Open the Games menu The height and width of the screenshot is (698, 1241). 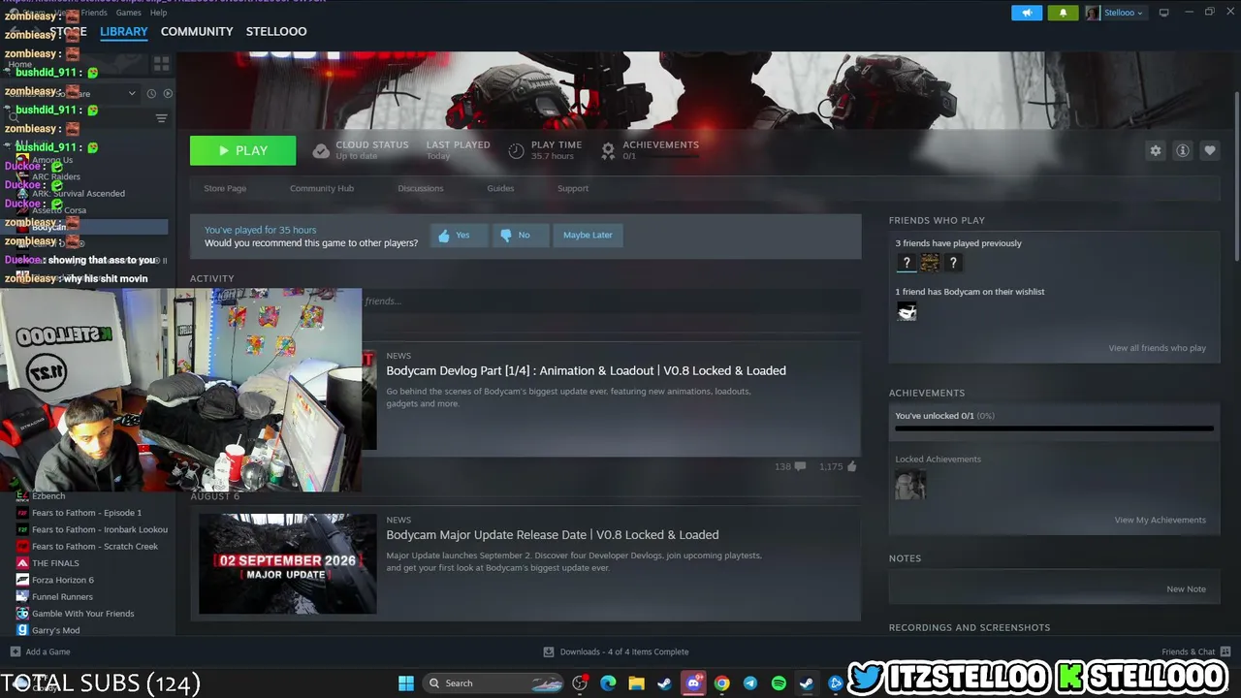coord(128,13)
